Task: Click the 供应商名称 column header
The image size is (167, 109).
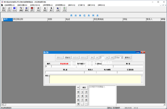Action: pos(30,19)
